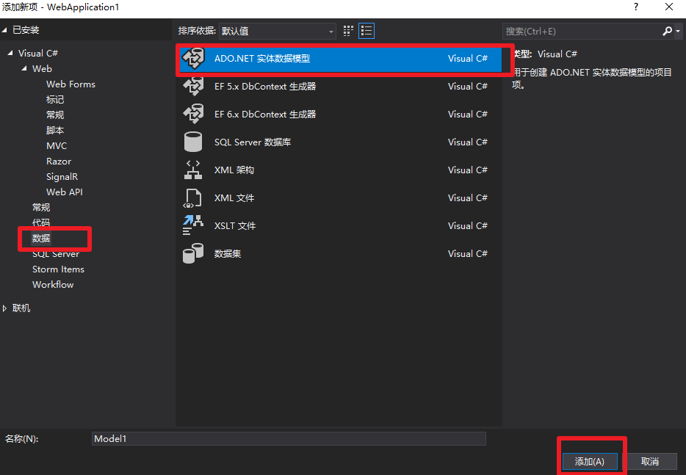Screen dimensions: 686x475
Task: Select the 数据集 text
Action: pos(228,254)
